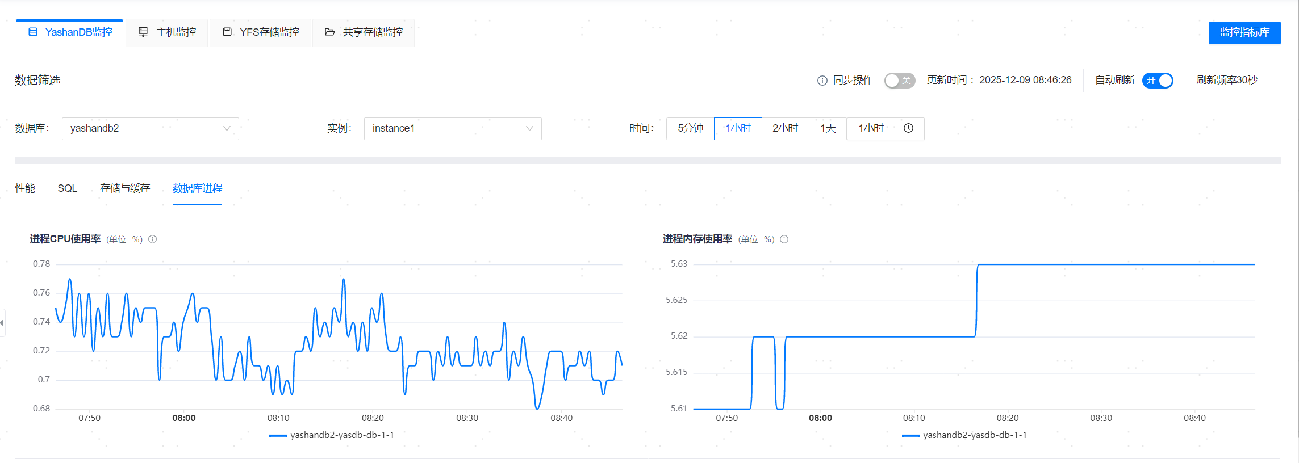Click memory chart legend marker yashandb2-yasdb-db-1-1
This screenshot has height=463, width=1299.
(x=910, y=435)
